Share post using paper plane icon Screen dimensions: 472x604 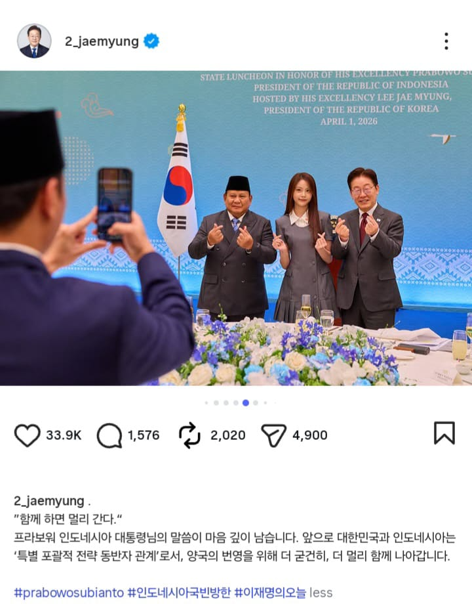click(273, 435)
